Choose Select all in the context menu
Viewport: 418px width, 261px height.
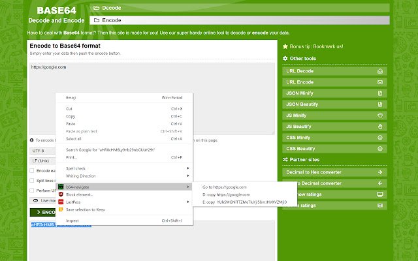coord(124,139)
